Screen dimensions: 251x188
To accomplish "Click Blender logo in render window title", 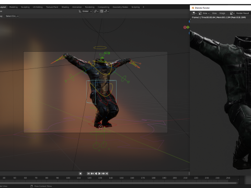I will click(x=193, y=8).
